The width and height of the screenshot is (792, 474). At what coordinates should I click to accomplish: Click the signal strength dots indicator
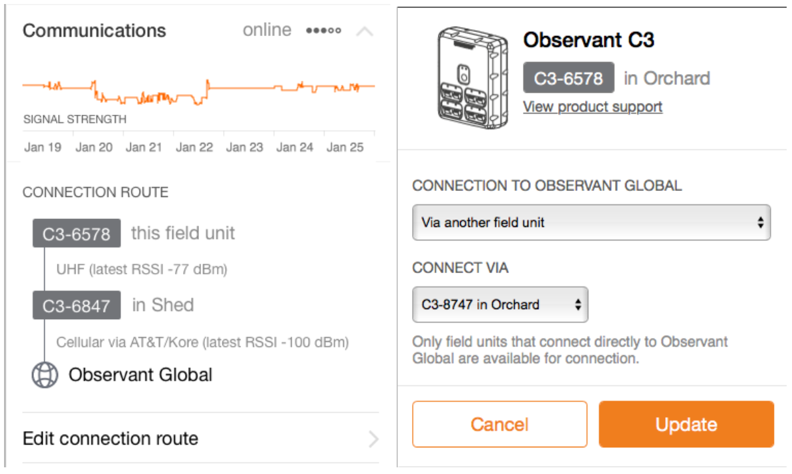click(323, 31)
